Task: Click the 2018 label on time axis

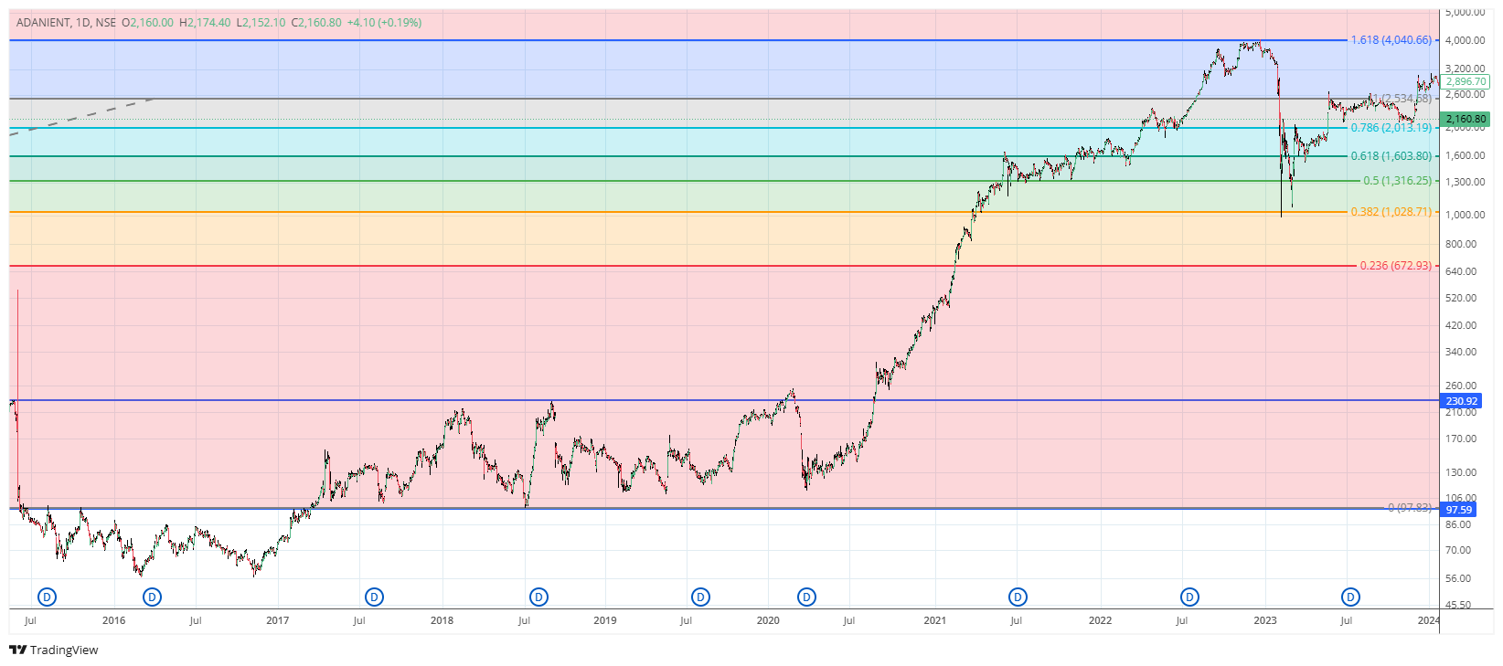Action: pos(442,620)
